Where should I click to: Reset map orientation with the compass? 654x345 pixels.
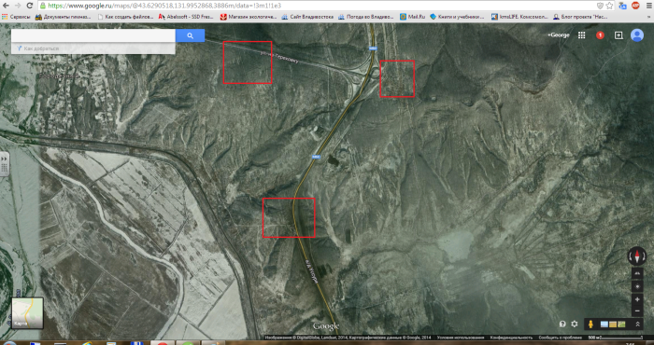pos(637,255)
